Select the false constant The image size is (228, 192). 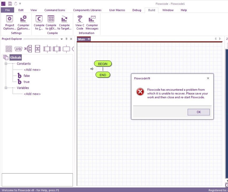[x=27, y=76]
